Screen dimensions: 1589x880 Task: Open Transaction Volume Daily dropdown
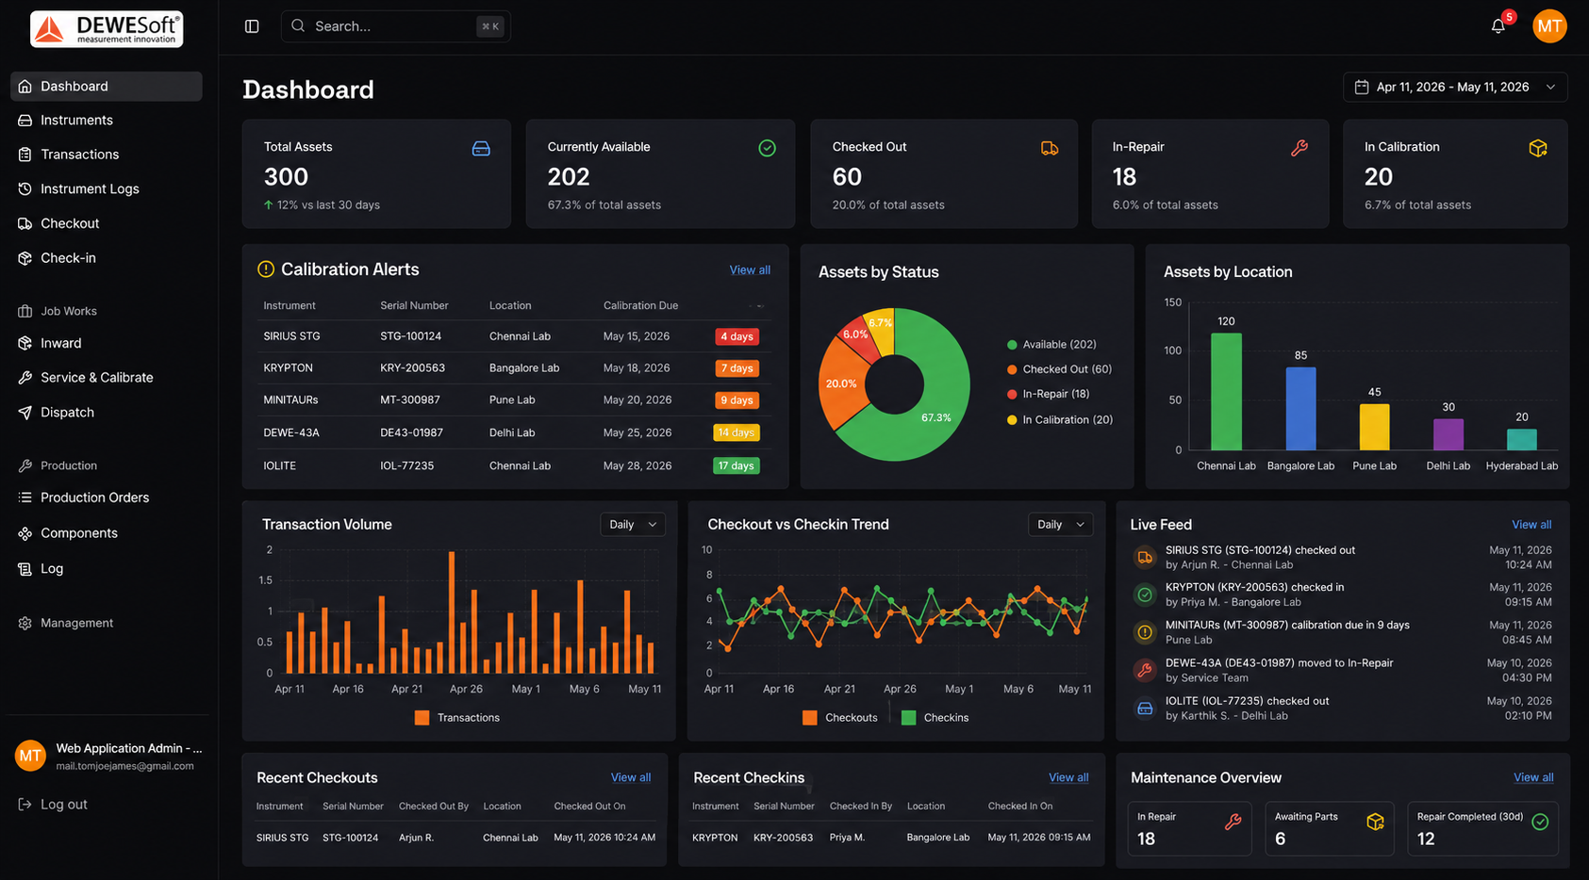point(633,525)
